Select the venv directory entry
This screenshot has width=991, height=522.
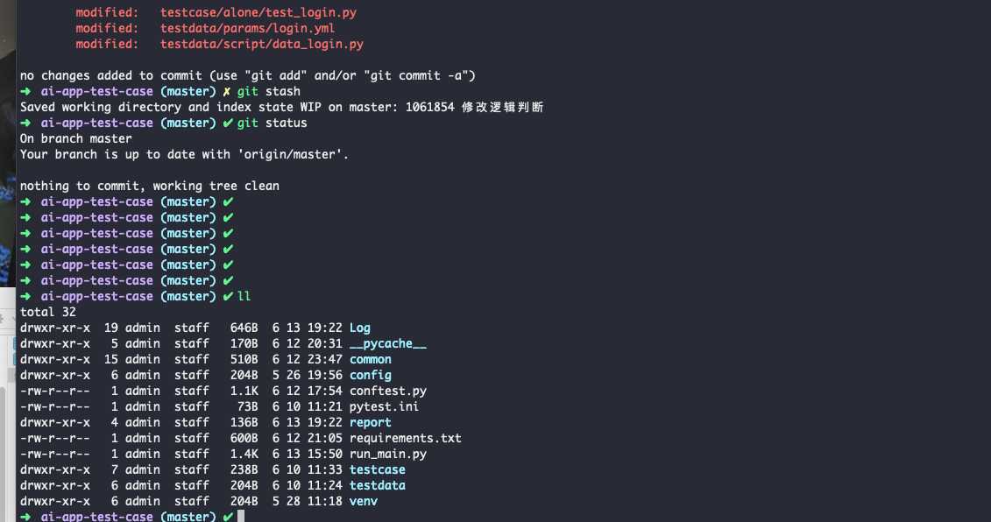pyautogui.click(x=364, y=502)
